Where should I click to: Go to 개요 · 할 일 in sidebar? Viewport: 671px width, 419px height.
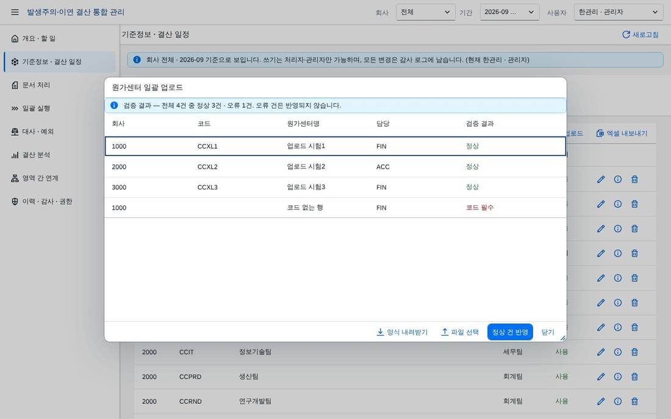pos(60,38)
